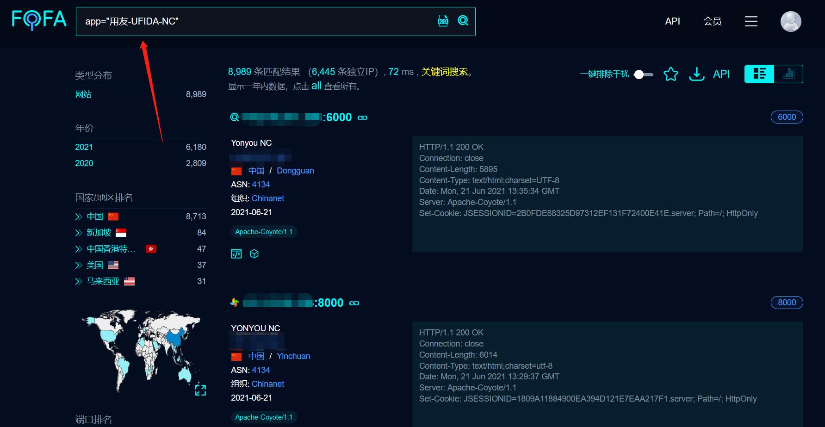Click API link beside download icon
This screenshot has height=427, width=825.
point(721,74)
